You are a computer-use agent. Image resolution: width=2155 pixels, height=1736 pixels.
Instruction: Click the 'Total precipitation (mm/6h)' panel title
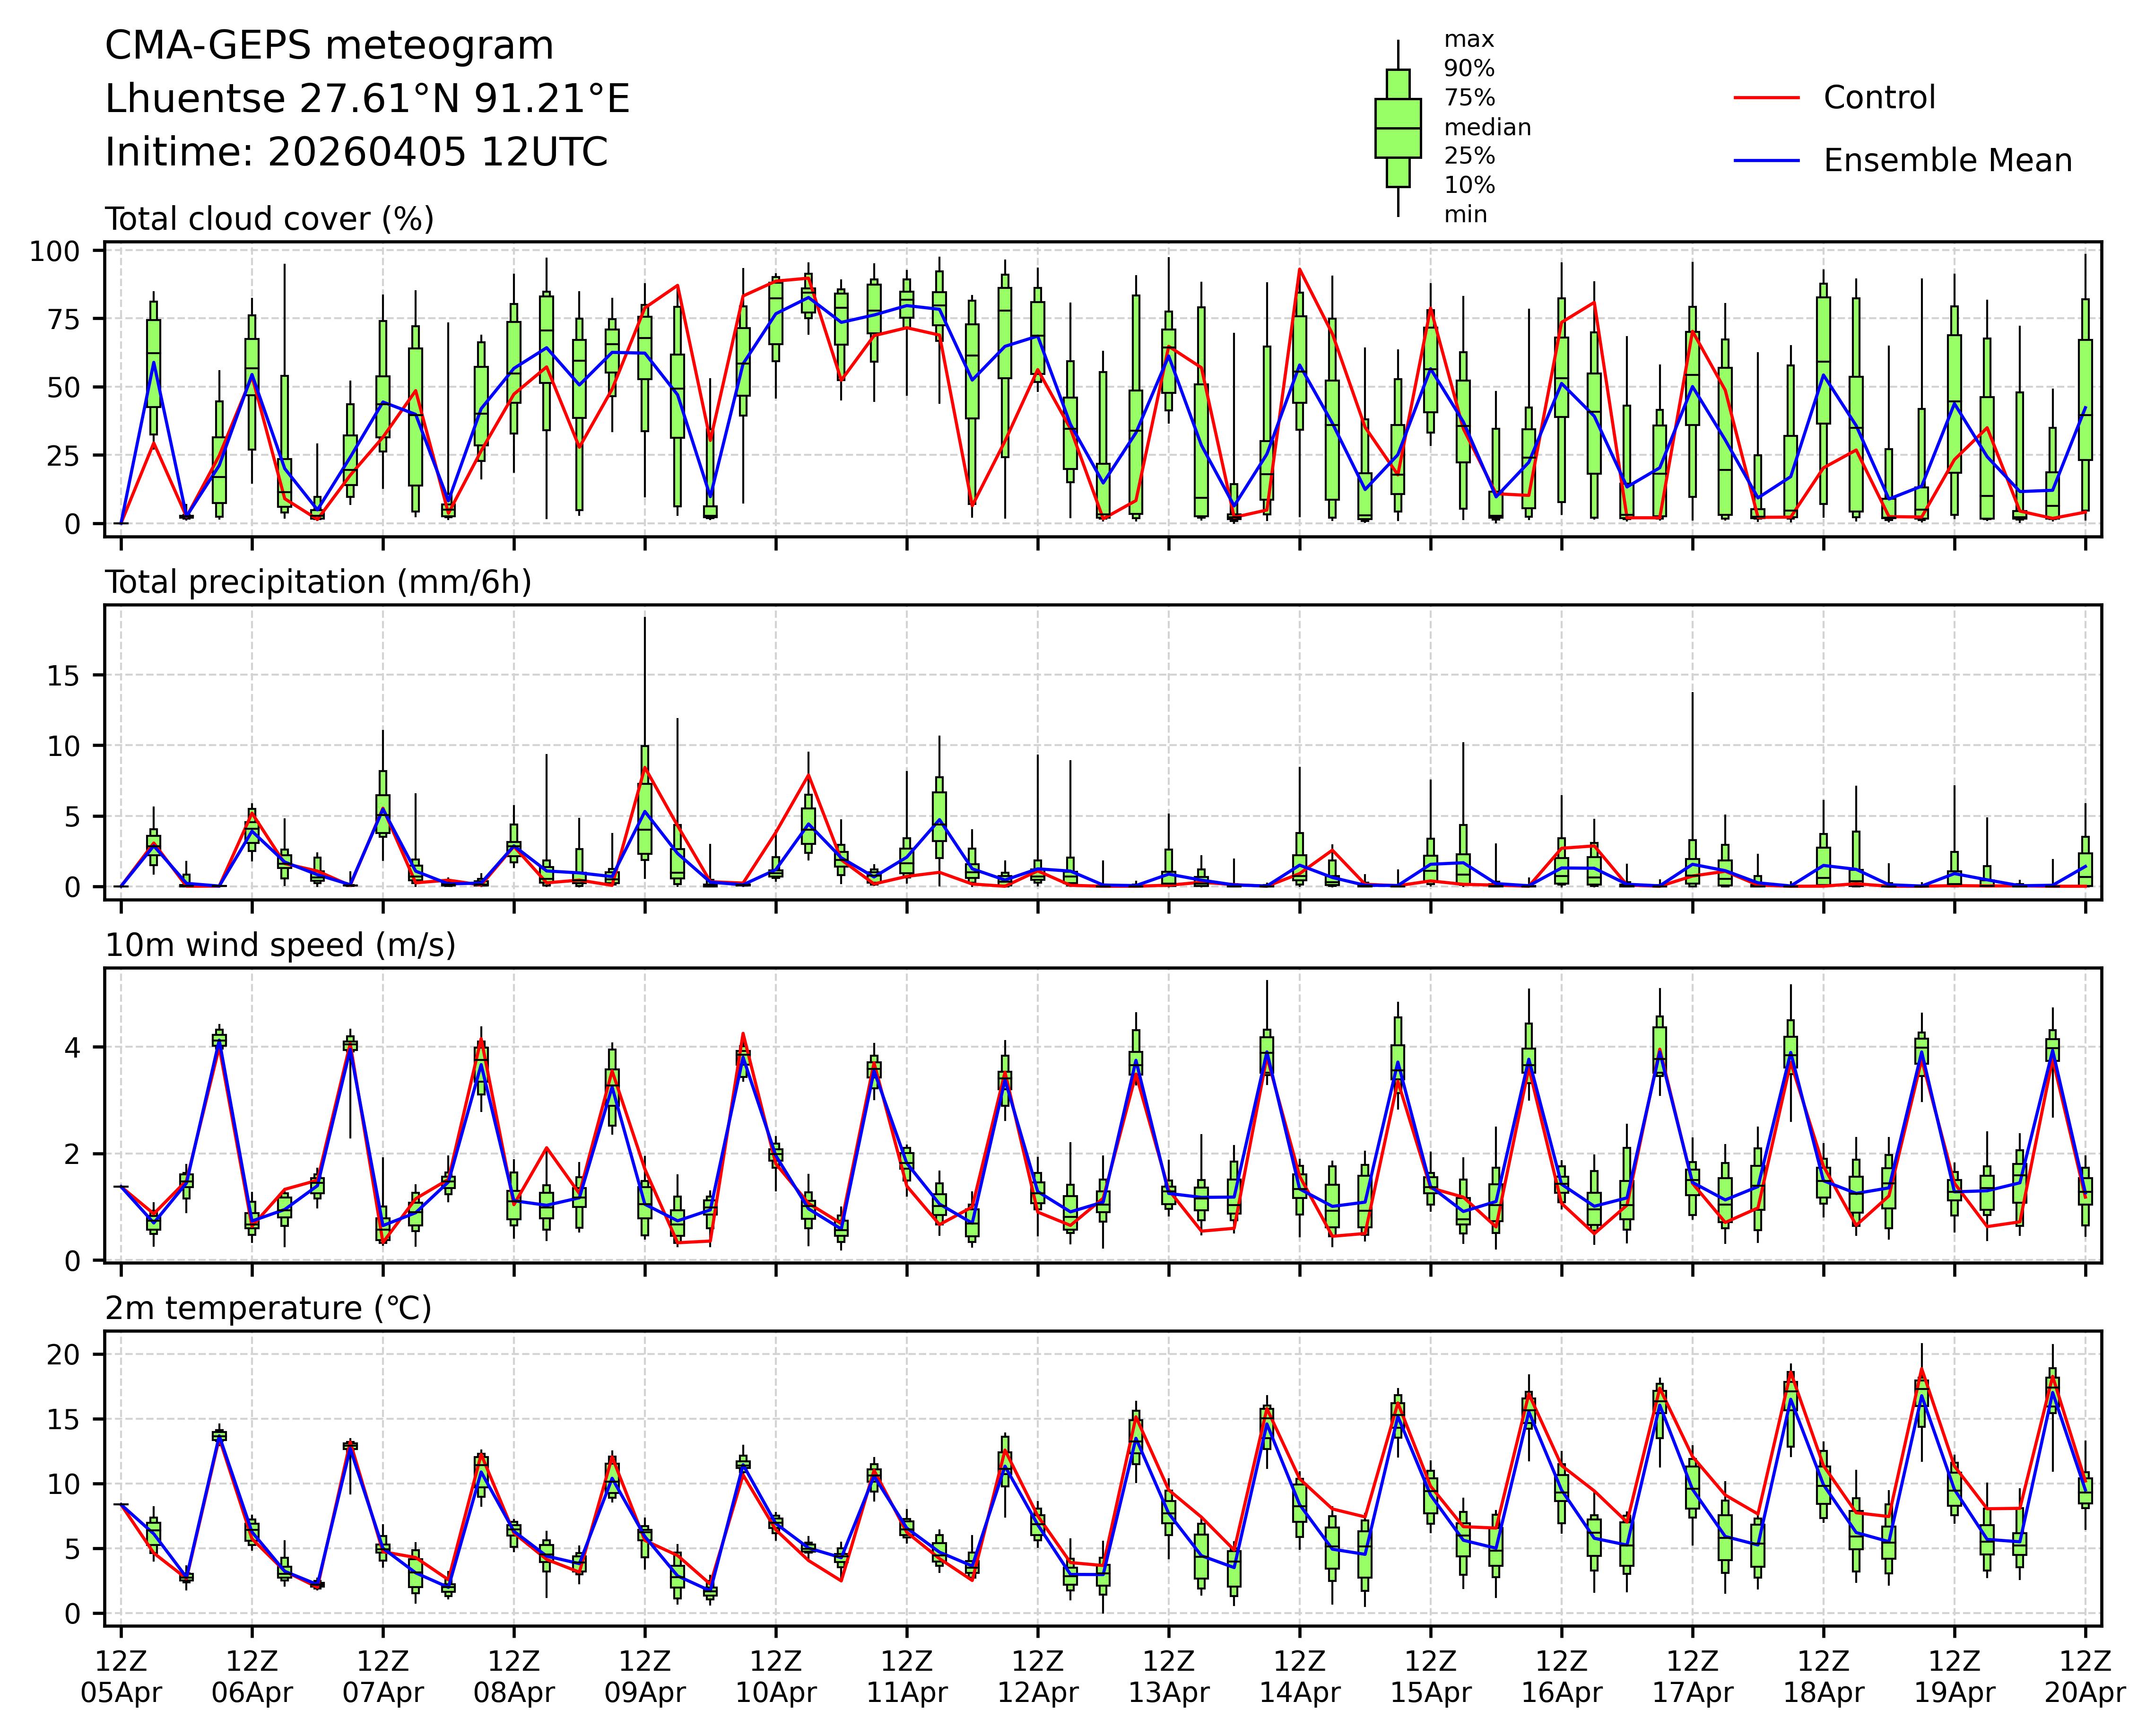(318, 582)
